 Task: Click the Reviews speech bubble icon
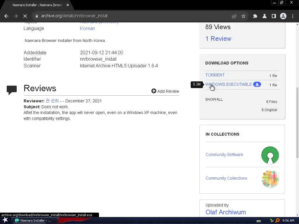coord(12,90)
